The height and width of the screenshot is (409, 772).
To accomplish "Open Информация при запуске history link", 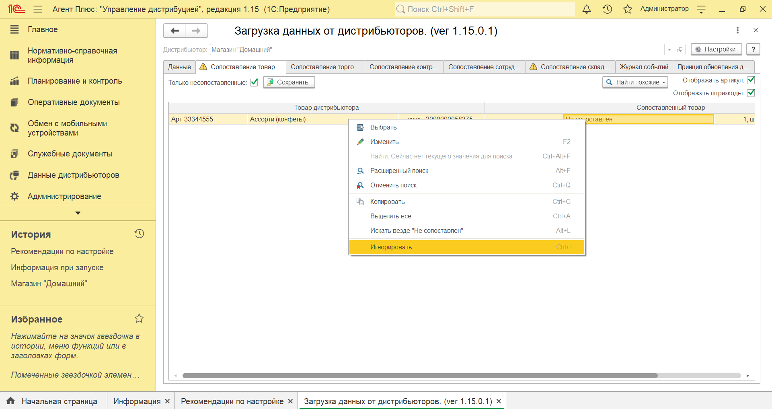I will (57, 267).
